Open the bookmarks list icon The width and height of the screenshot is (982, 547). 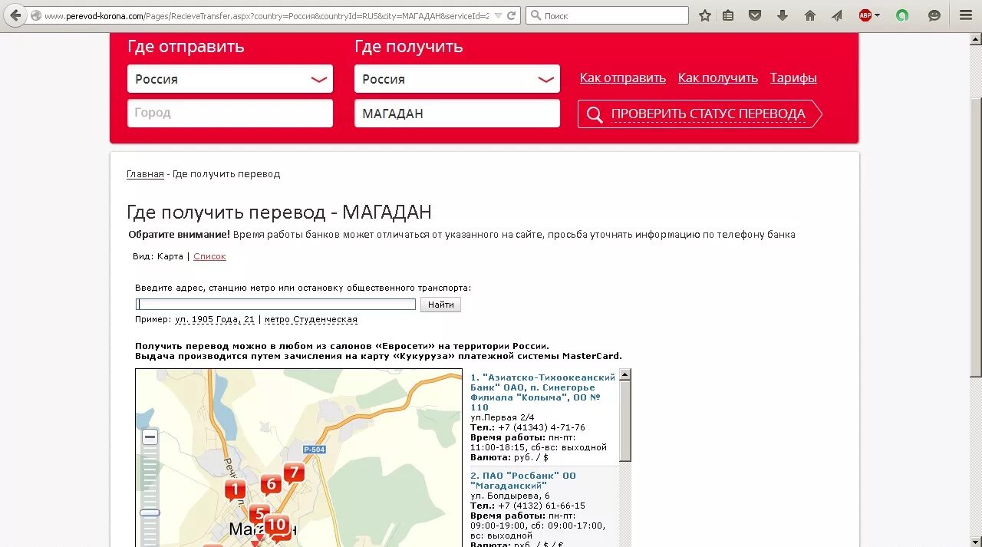point(728,15)
